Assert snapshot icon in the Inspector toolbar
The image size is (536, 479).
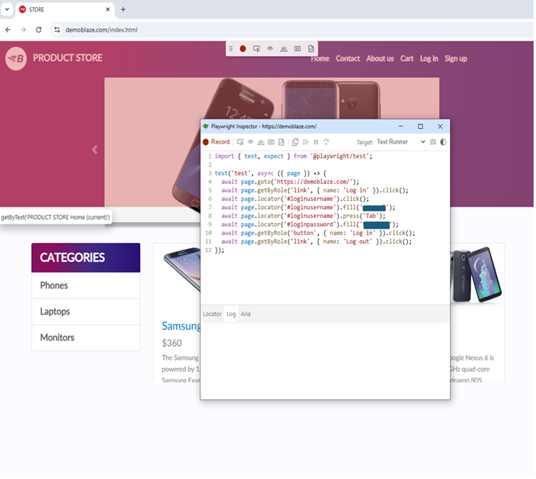281,142
